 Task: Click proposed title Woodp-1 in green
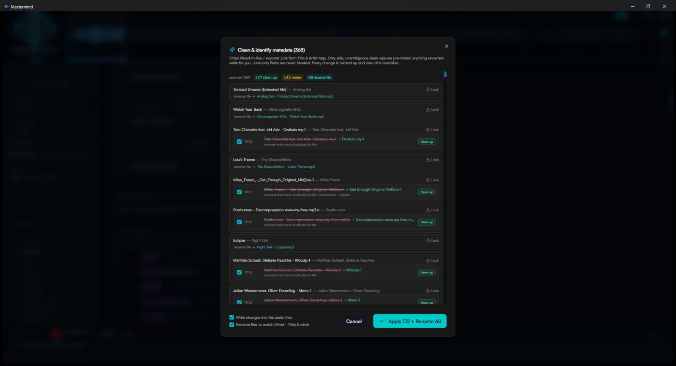click(354, 270)
